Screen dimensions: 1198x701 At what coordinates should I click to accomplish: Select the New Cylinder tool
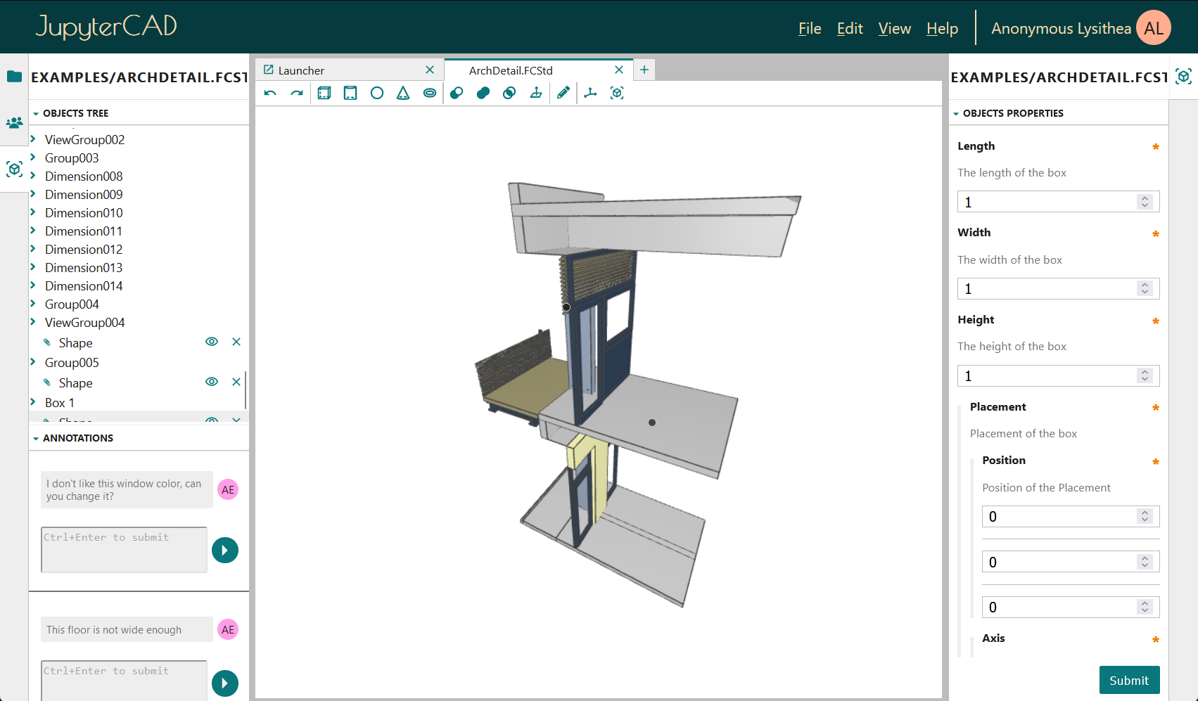coord(350,93)
